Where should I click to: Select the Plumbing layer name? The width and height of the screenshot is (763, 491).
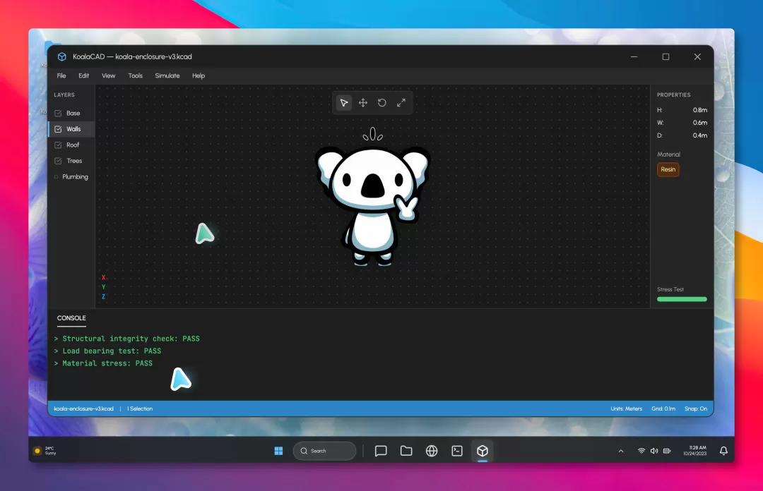(x=76, y=177)
